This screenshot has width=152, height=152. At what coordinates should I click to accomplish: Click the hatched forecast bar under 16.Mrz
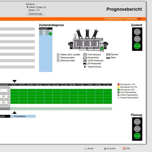coord(15,109)
